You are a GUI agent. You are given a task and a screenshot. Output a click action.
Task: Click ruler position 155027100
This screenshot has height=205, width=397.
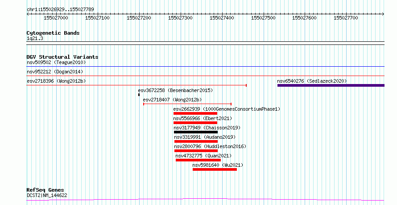point(98,18)
